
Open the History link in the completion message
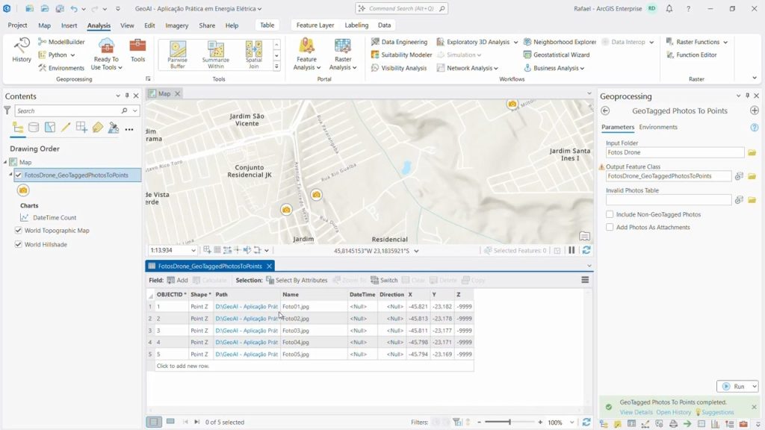click(x=674, y=412)
